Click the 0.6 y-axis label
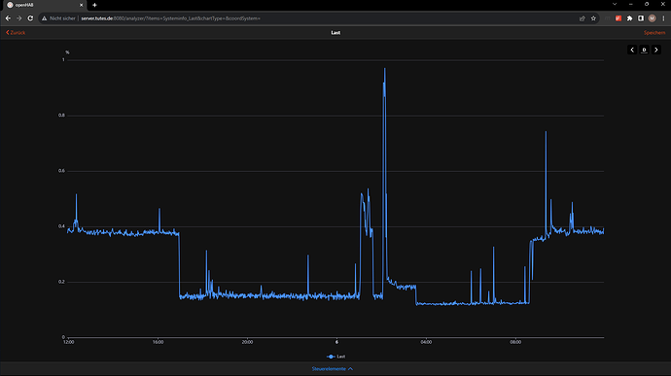This screenshot has height=376, width=671. pyautogui.click(x=61, y=171)
